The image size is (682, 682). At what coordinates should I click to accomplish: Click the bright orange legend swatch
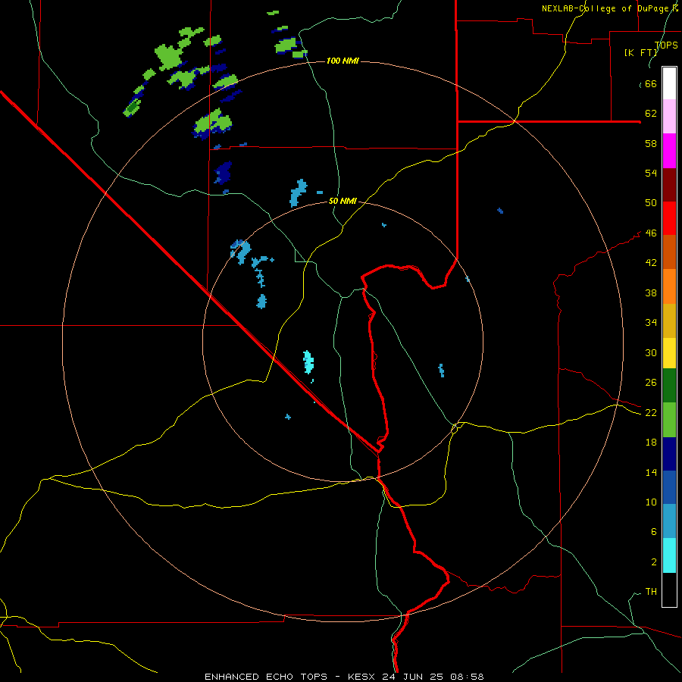point(669,286)
